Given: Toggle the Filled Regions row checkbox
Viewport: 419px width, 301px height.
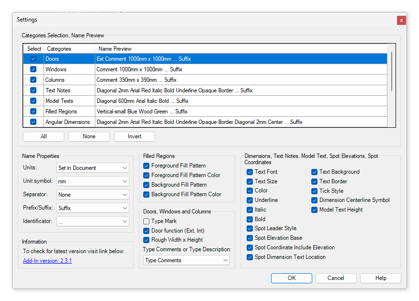Looking at the screenshot, I should point(33,111).
